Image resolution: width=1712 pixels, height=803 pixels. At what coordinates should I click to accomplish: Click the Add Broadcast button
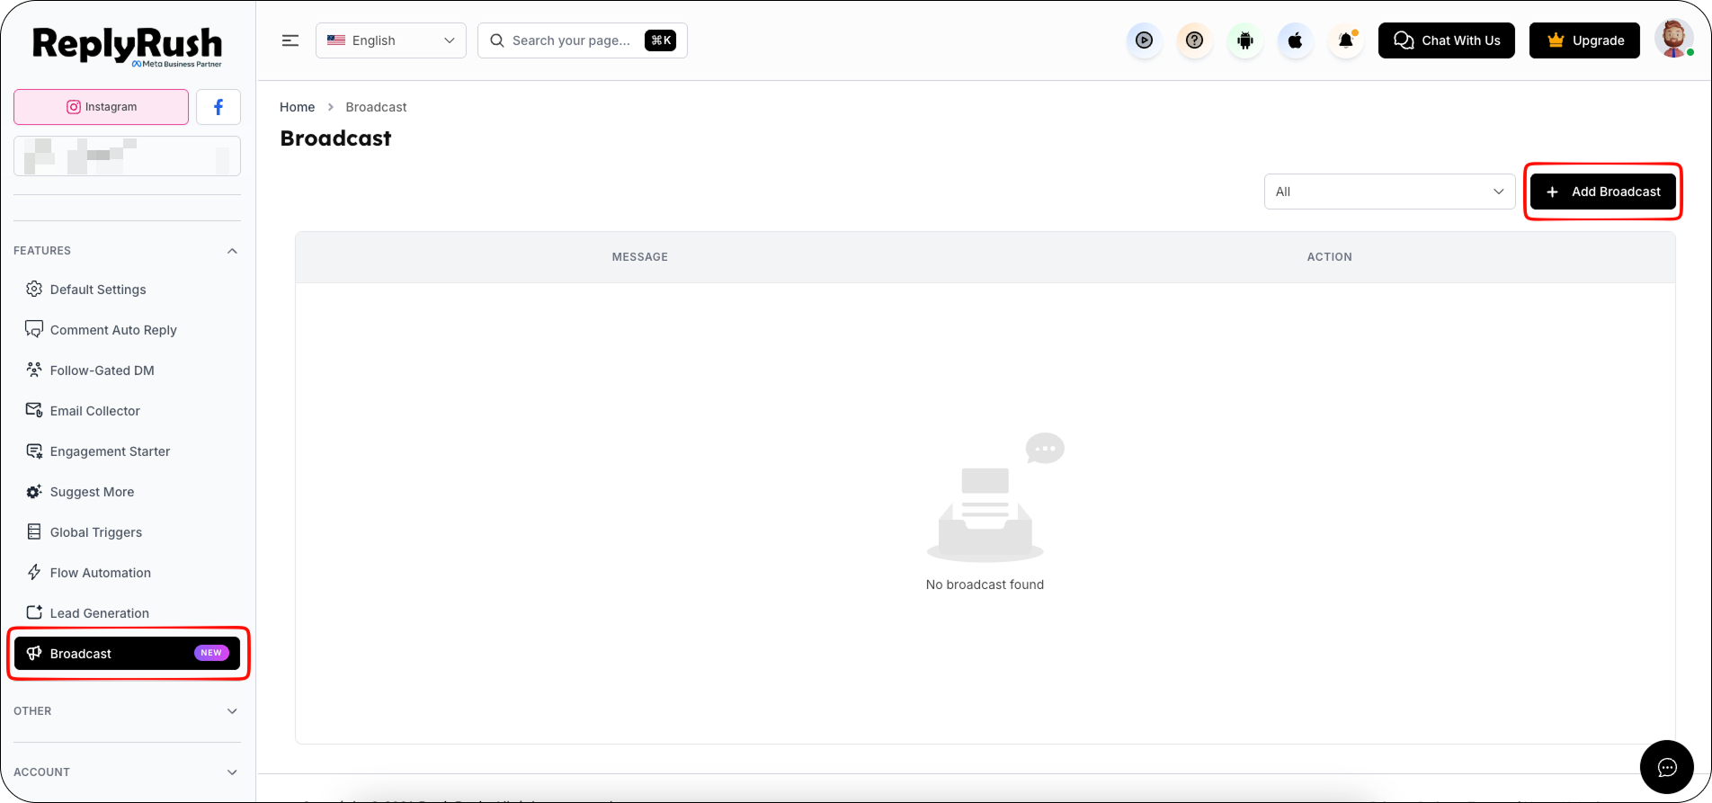tap(1603, 192)
